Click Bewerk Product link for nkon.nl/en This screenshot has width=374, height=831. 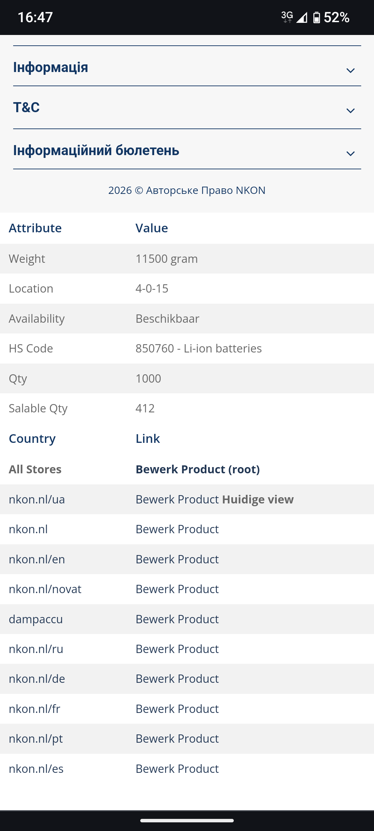(x=177, y=560)
